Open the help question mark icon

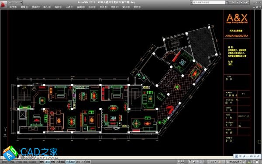[245, 2]
